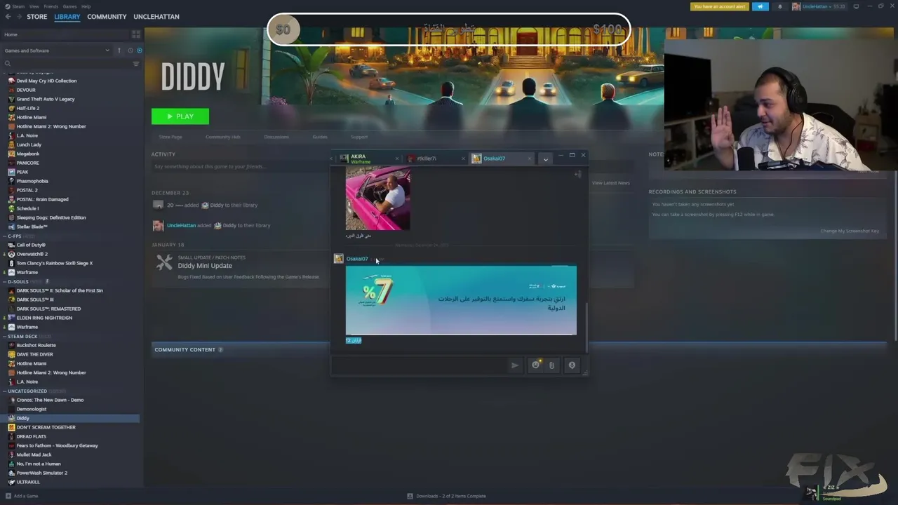Toggle sort by recent activity clock icon
The height and width of the screenshot is (505, 898).
(130, 50)
